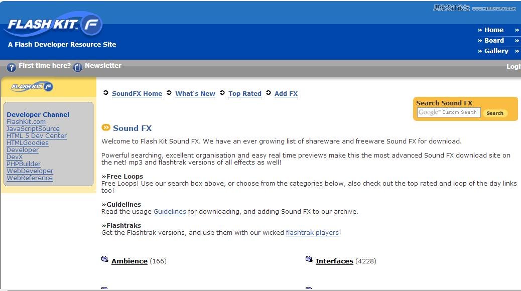Click the »Free Loops heading

coord(122,177)
